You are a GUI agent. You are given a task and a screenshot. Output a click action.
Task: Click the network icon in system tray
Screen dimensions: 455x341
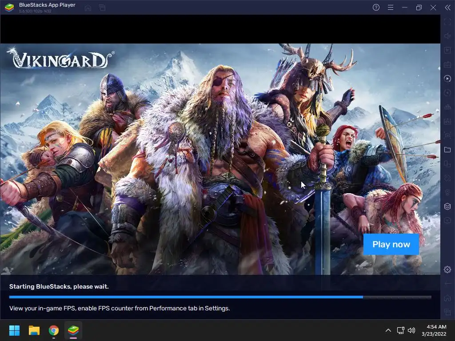pyautogui.click(x=401, y=330)
